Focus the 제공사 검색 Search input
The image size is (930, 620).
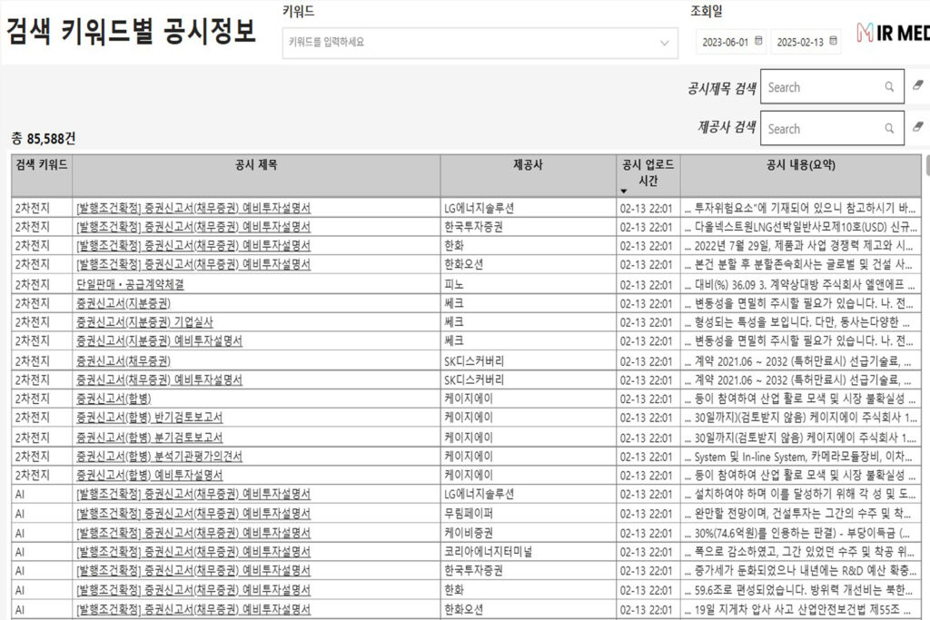832,128
